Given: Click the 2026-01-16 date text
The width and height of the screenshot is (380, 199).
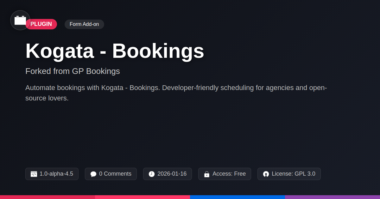Looking at the screenshot, I should (x=172, y=174).
